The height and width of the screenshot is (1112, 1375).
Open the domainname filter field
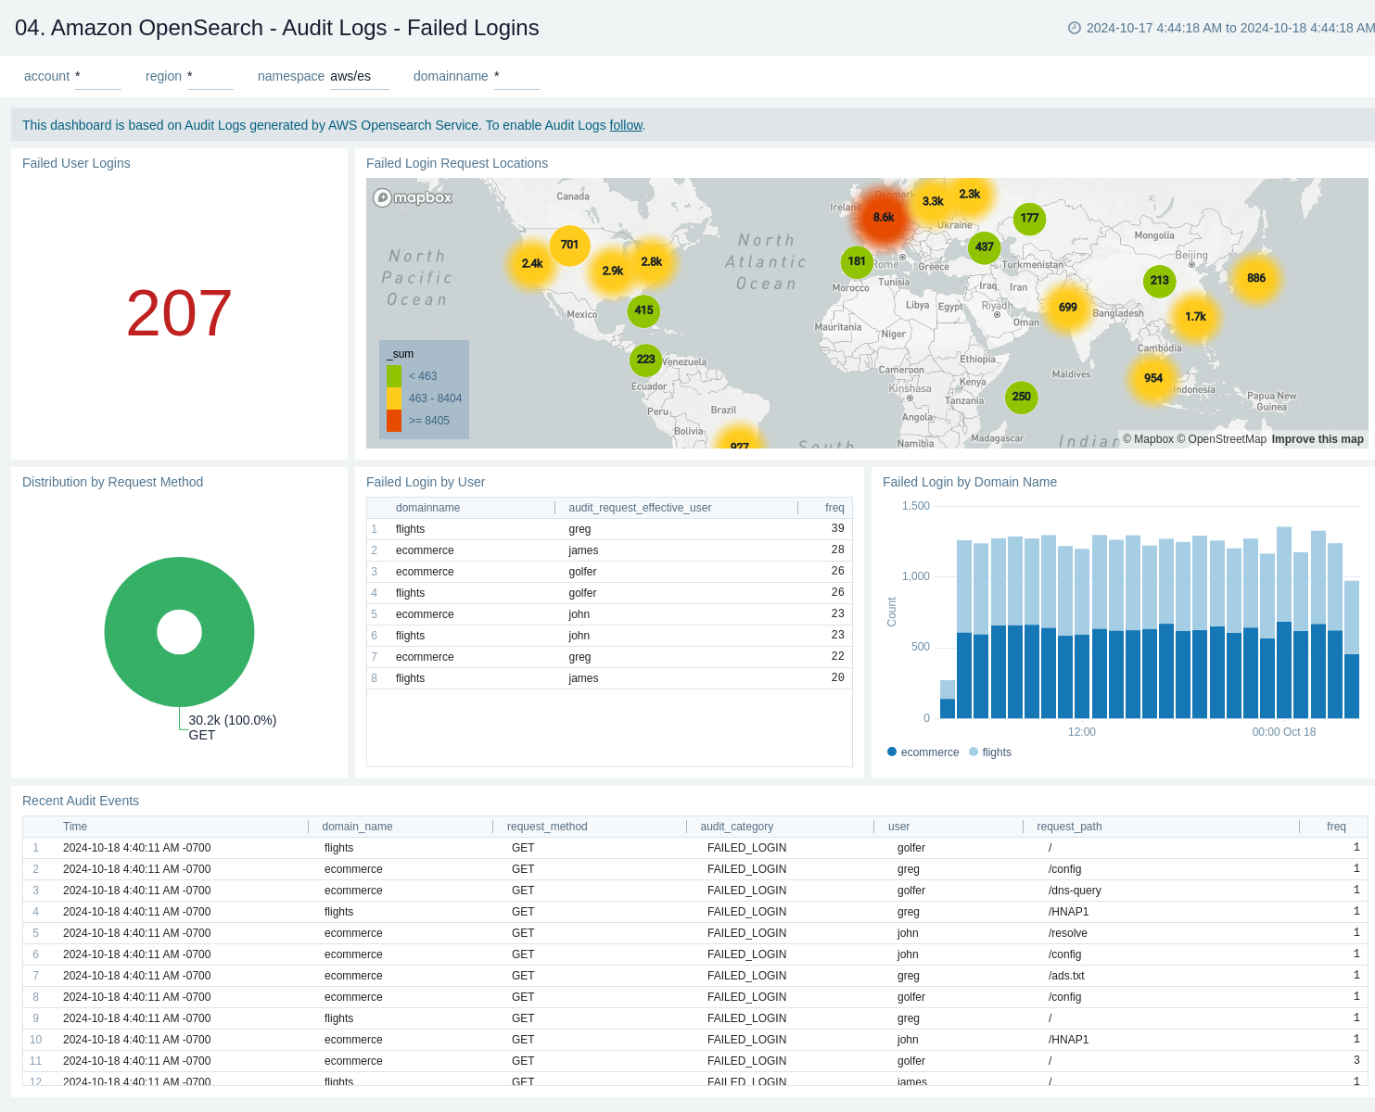click(517, 76)
